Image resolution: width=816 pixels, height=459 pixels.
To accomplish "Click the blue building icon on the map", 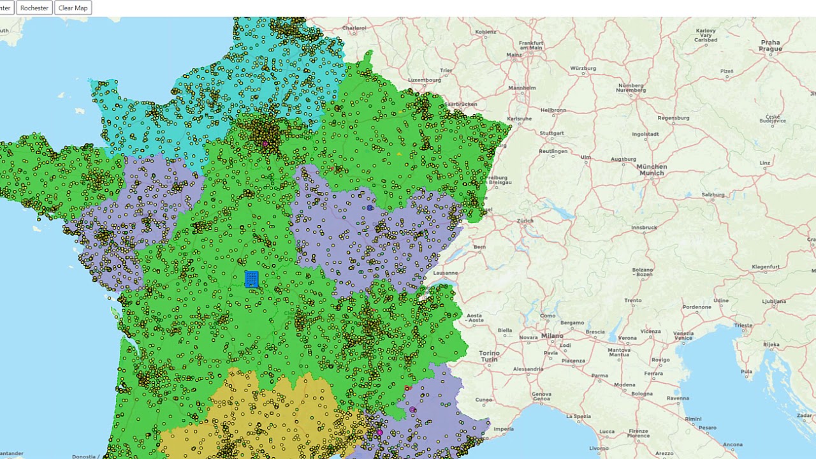I will click(252, 279).
